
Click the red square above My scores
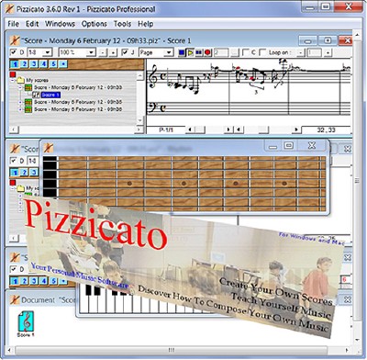pyautogui.click(x=13, y=74)
